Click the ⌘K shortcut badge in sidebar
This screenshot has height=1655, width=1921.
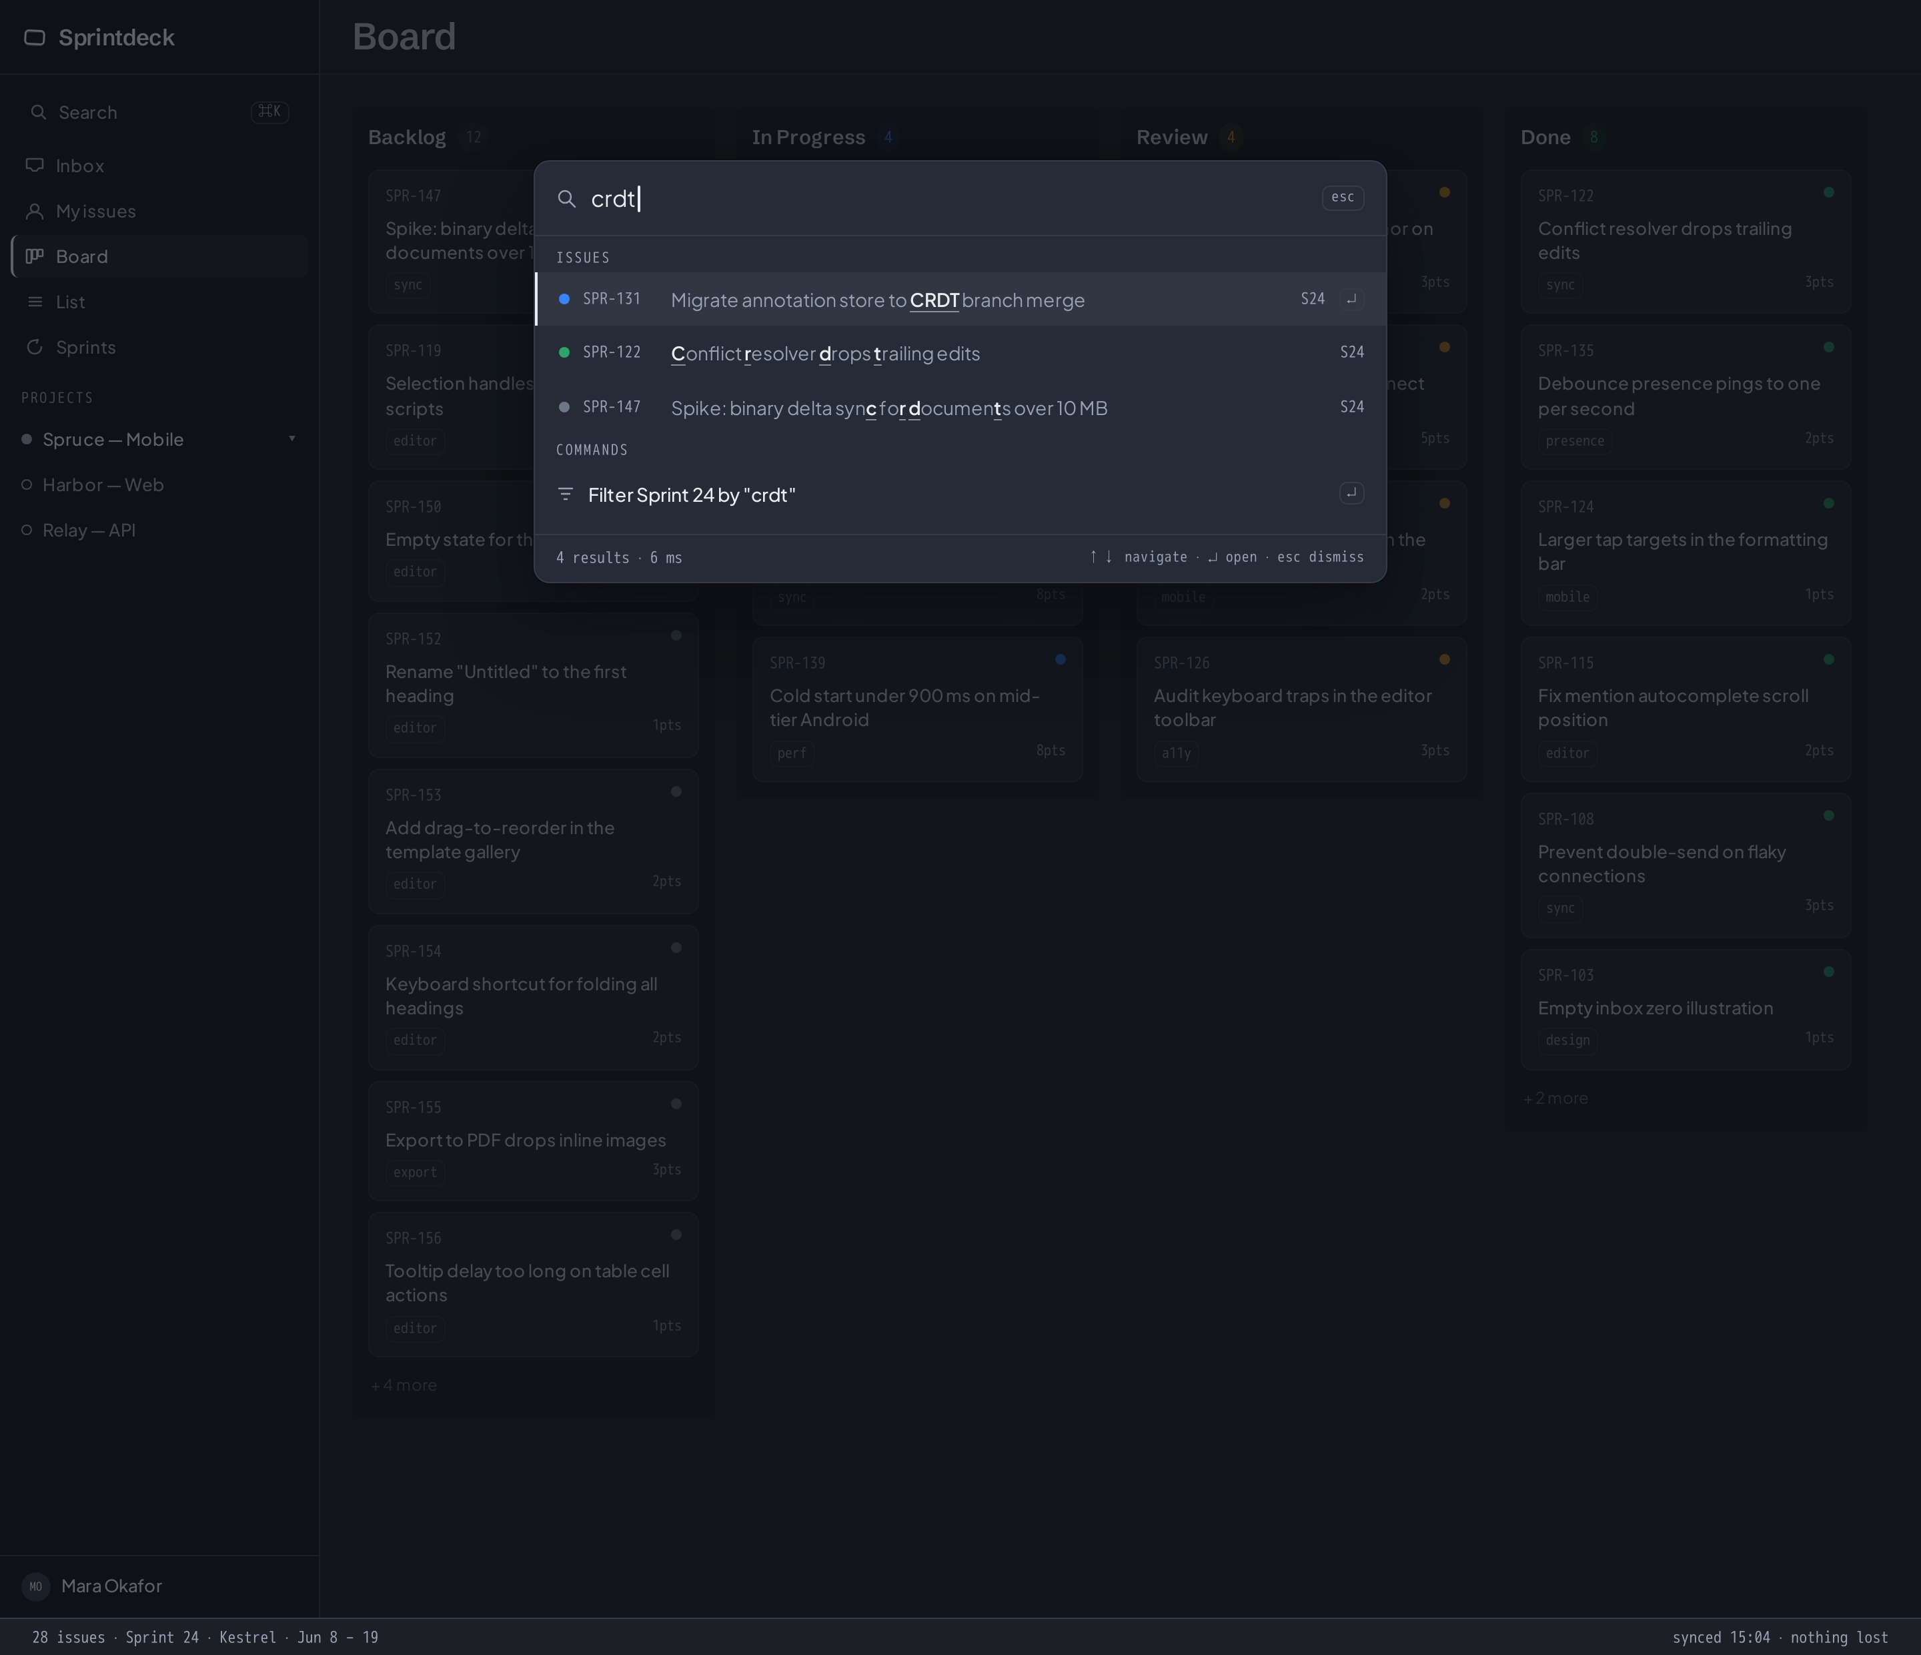click(x=269, y=112)
